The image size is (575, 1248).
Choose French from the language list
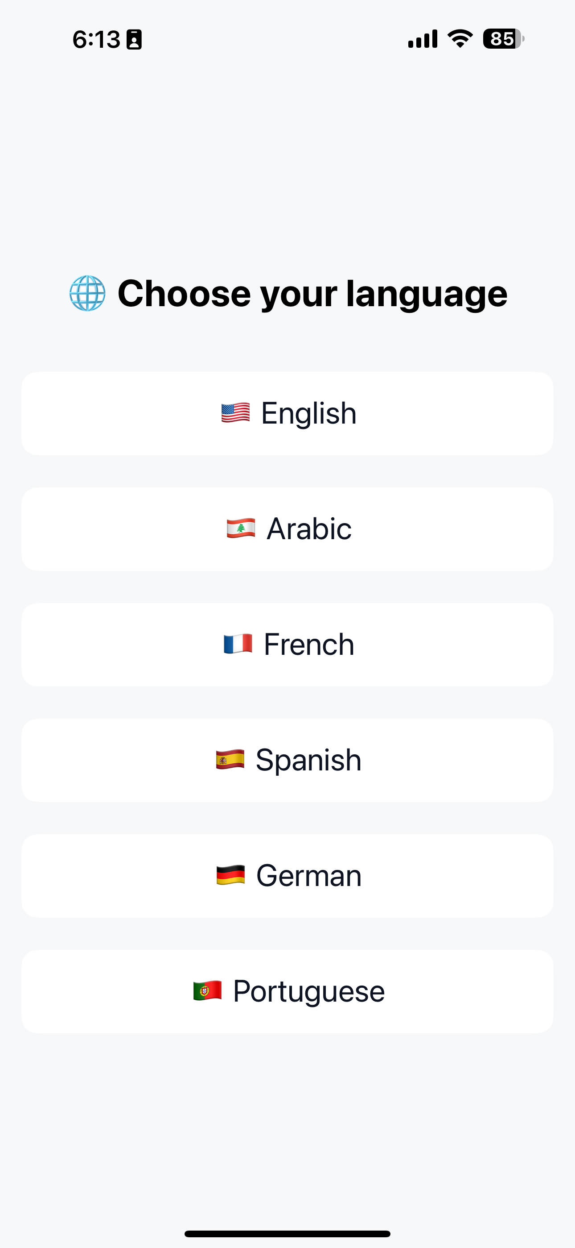tap(287, 644)
